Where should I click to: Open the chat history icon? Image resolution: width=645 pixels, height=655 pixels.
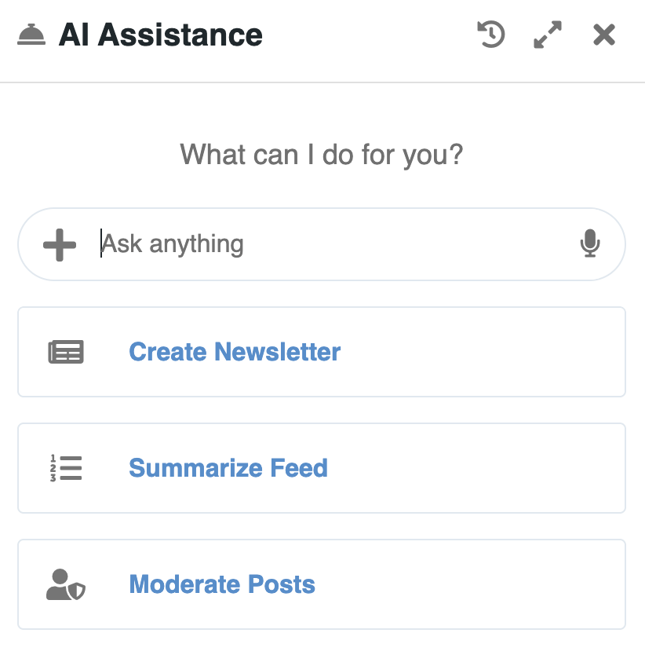491,35
